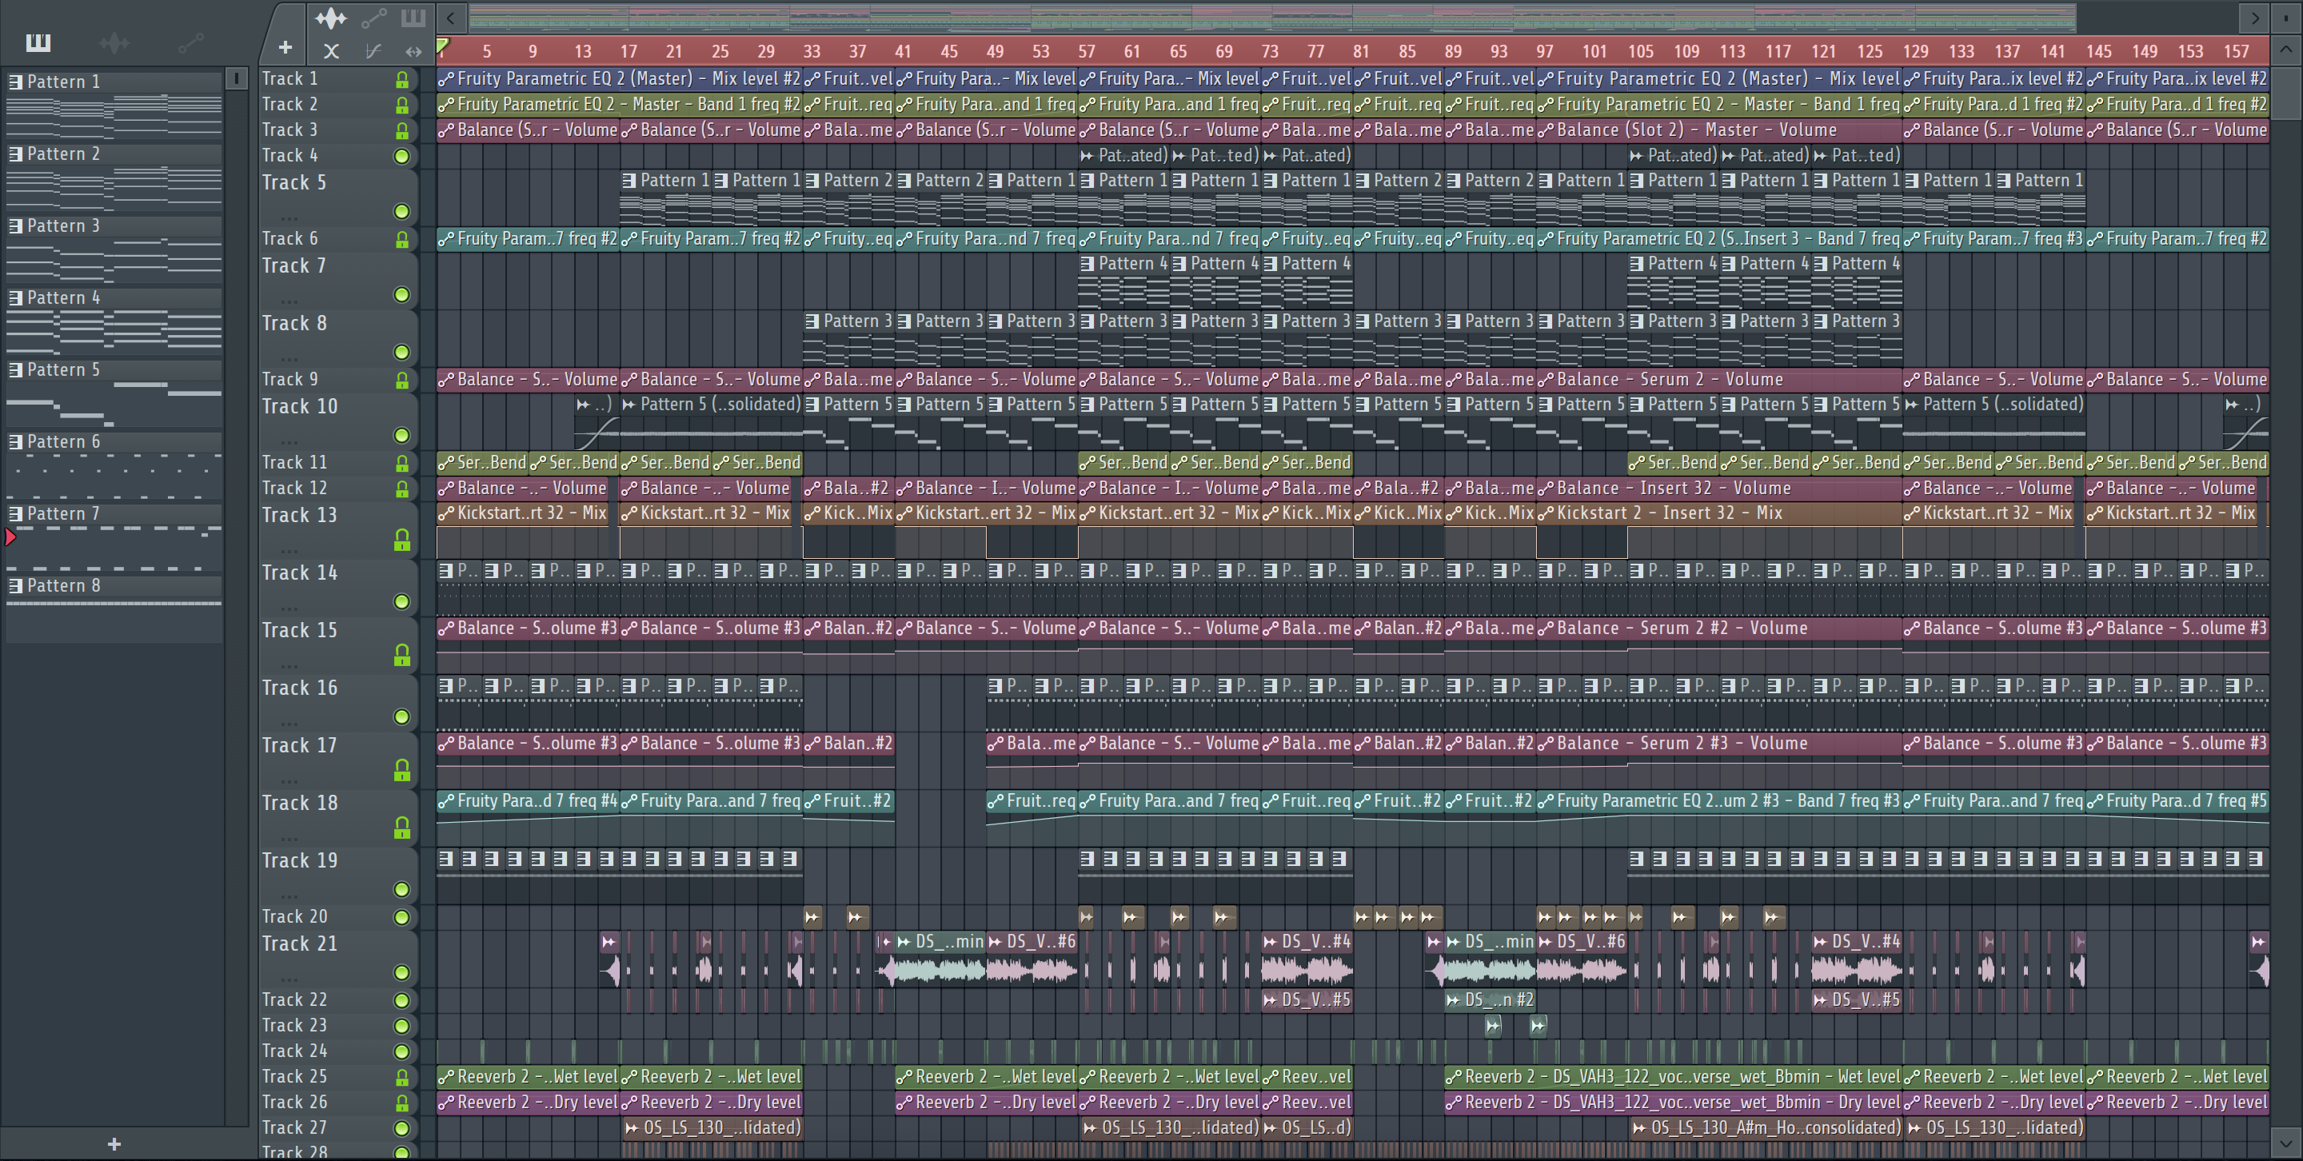Mute Track 5 using its green dot
Image resolution: width=2303 pixels, height=1161 pixels.
click(x=402, y=212)
